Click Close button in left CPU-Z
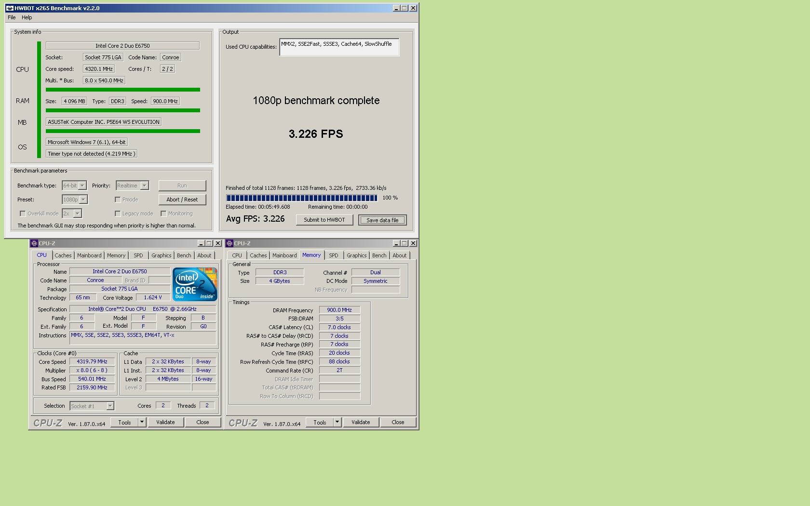The width and height of the screenshot is (810, 506). [203, 422]
